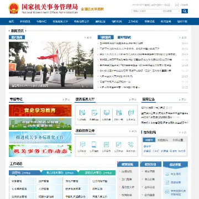This screenshot has height=199, width=199.
Task: Click 更多 beside the news headline tabs
Action: [184, 38]
